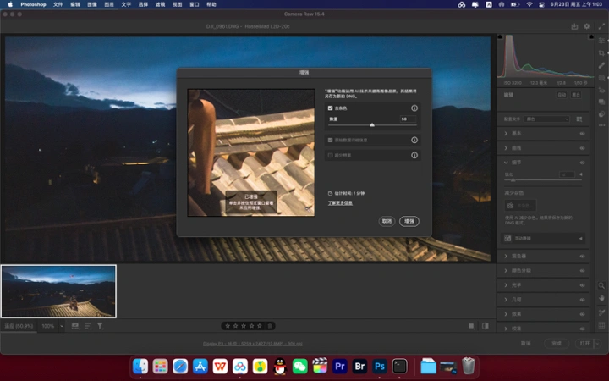The image size is (609, 381).
Task: Click the info icon beside 超分辨率
Action: tap(414, 155)
